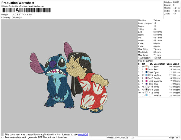Click the 'Wilcom' brand in Black row

tap(176, 90)
